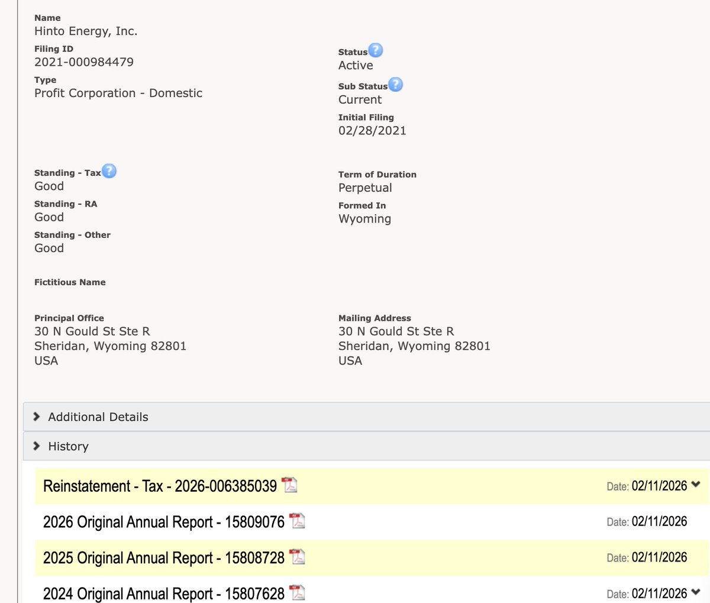Expand the History section
The height and width of the screenshot is (603, 710).
[366, 446]
